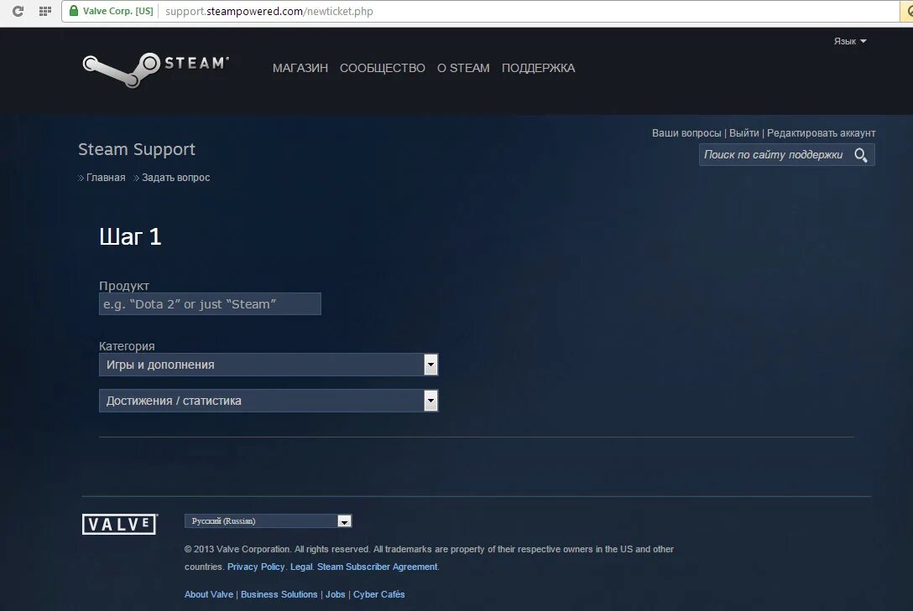Open the О STEAM menu item

[x=463, y=68]
